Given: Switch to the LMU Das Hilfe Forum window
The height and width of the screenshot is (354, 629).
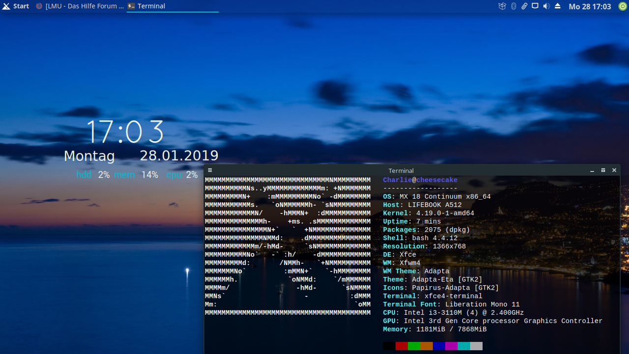Looking at the screenshot, I should point(80,6).
